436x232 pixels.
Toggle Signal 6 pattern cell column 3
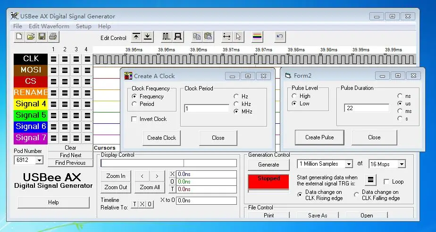tap(76, 127)
